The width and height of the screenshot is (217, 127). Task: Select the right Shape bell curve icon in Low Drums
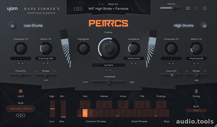tap(54, 71)
